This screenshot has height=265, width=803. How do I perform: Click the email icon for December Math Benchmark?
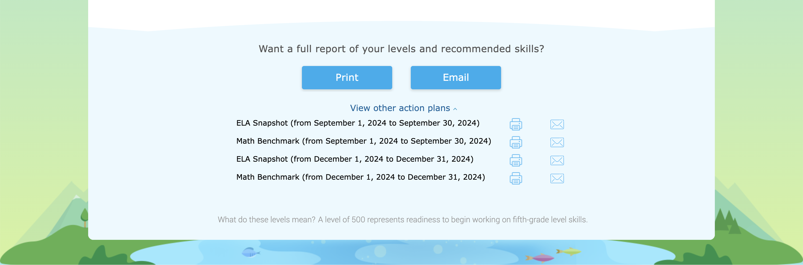pyautogui.click(x=557, y=178)
